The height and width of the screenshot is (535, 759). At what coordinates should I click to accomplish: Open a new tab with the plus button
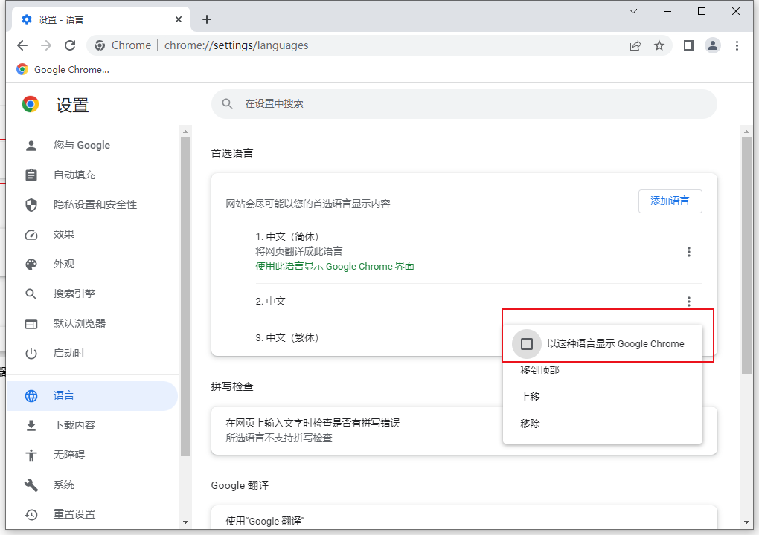click(207, 19)
